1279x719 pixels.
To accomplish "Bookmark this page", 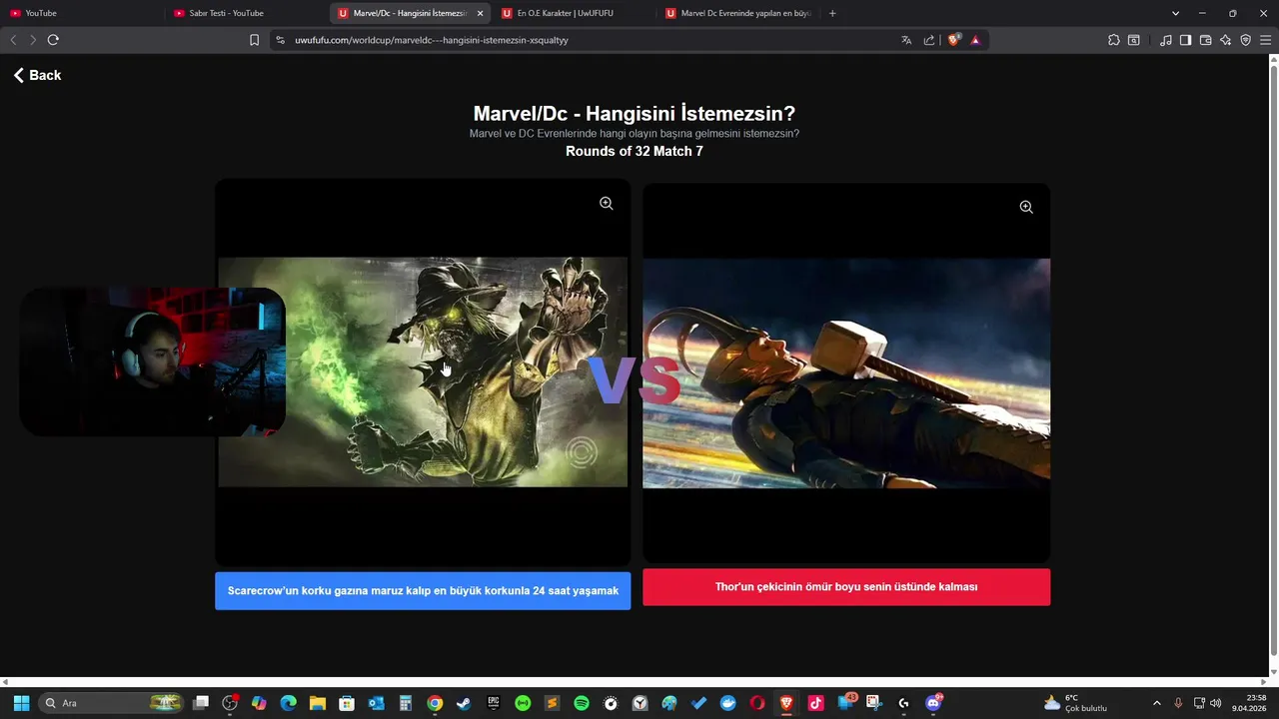I will [x=254, y=40].
